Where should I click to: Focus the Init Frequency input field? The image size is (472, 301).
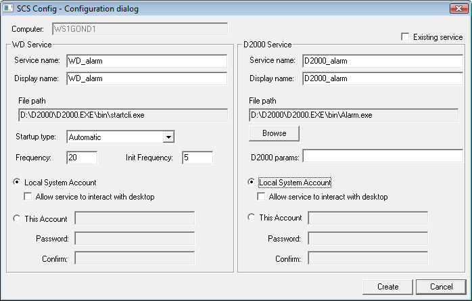pyautogui.click(x=197, y=158)
